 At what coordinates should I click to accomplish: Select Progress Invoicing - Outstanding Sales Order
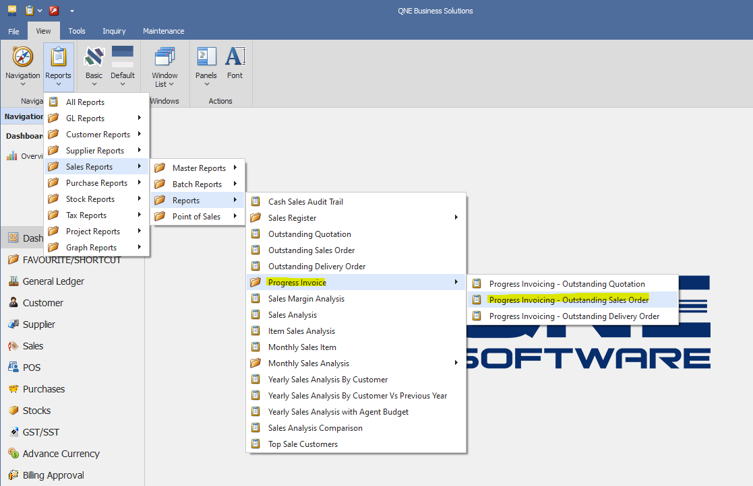568,300
